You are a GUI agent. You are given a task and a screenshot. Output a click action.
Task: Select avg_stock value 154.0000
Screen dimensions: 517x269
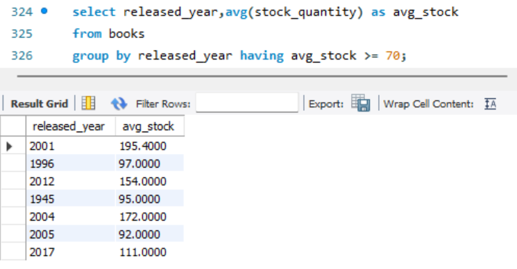click(x=150, y=182)
